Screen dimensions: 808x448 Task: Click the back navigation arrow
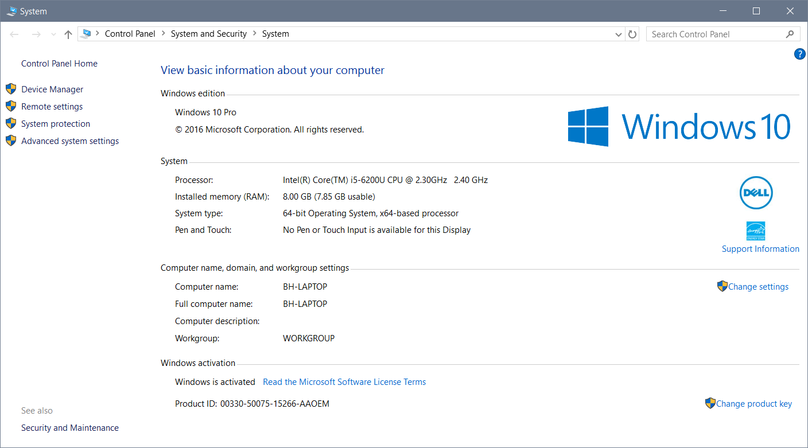coord(14,34)
